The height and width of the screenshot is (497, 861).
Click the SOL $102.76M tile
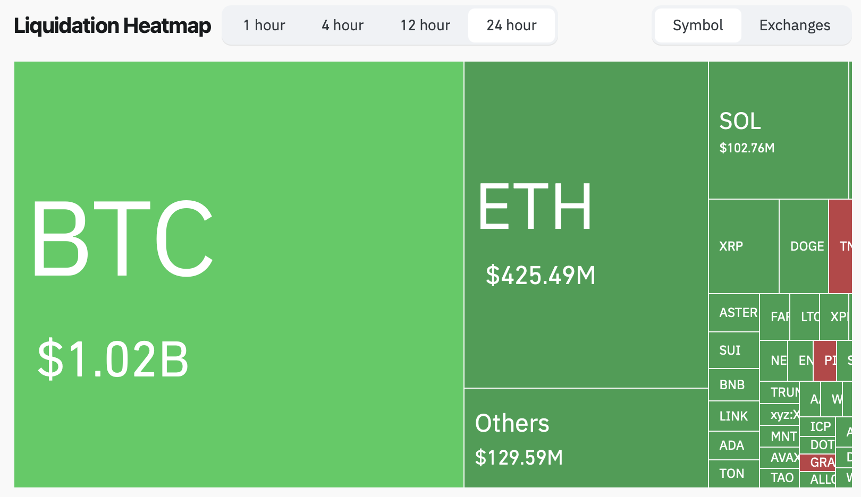[778, 131]
